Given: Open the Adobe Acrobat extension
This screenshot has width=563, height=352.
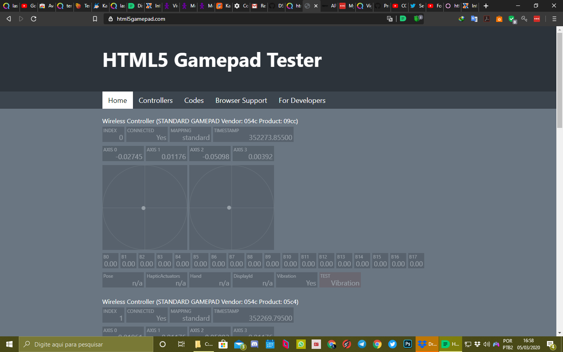Looking at the screenshot, I should click(x=487, y=18).
